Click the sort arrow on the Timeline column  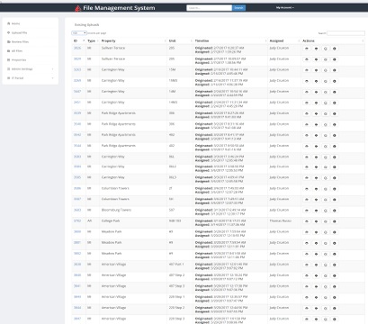[265, 40]
